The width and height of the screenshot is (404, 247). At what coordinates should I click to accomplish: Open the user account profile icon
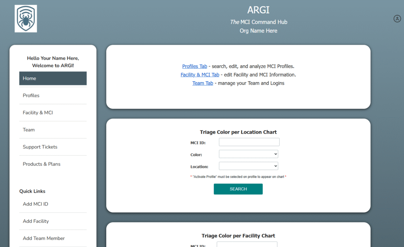click(x=397, y=19)
